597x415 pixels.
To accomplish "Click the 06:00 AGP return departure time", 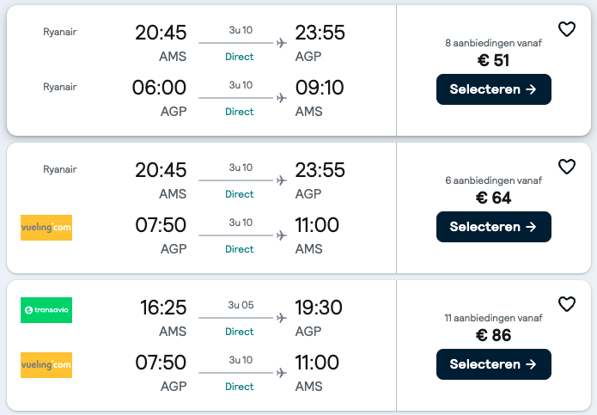I will pos(159,88).
